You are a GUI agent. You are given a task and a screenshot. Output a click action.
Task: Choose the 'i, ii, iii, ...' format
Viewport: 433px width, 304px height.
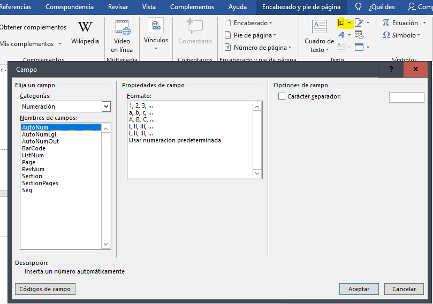tap(141, 127)
